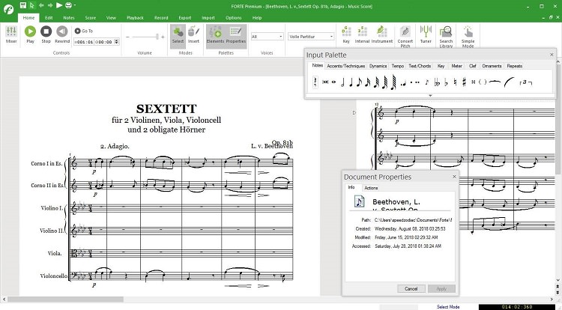Increase volume with the plus button
This screenshot has width=562, height=310.
pos(163,37)
